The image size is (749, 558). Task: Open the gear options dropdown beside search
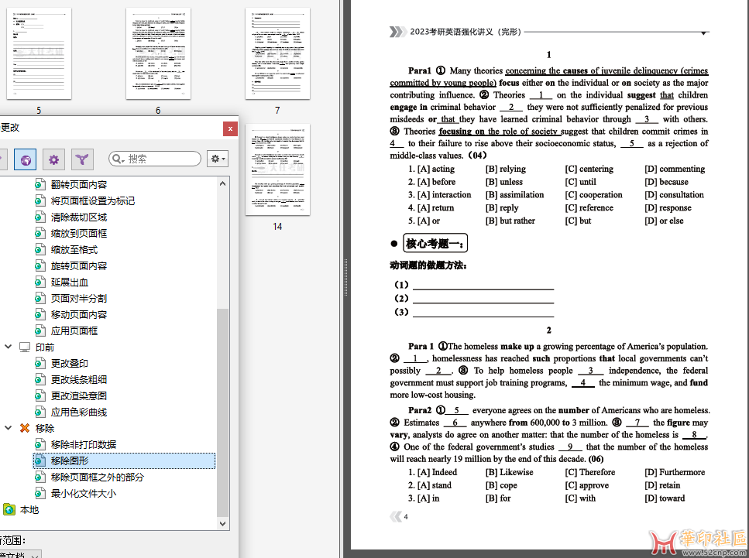coord(218,159)
